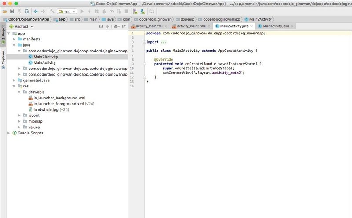Screen dimensions: 352x218
Task: Open the Android project view dropdown
Action: tap(21, 26)
